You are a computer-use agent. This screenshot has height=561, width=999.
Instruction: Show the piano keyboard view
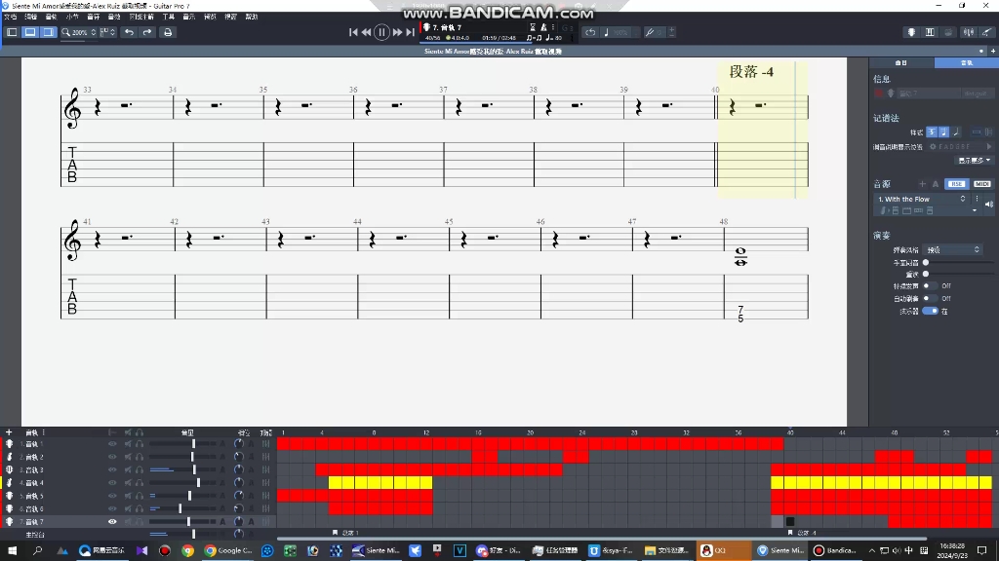tap(930, 32)
